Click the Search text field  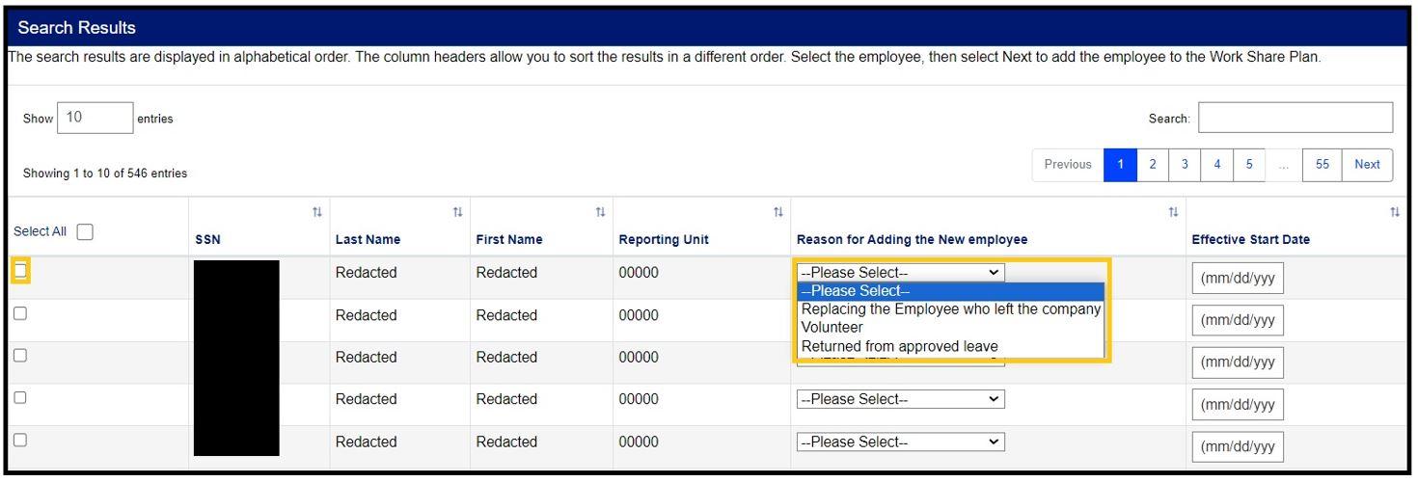[1295, 118]
